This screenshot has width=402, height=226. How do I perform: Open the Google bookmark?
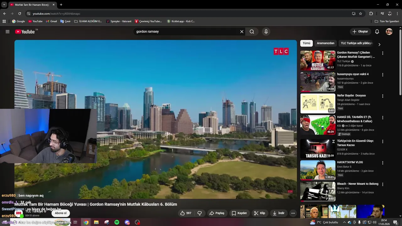pyautogui.click(x=19, y=21)
